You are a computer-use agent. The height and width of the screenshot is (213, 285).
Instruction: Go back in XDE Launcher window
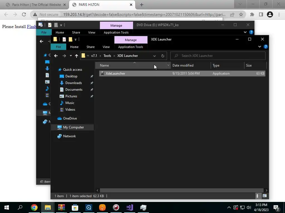tap(56, 56)
